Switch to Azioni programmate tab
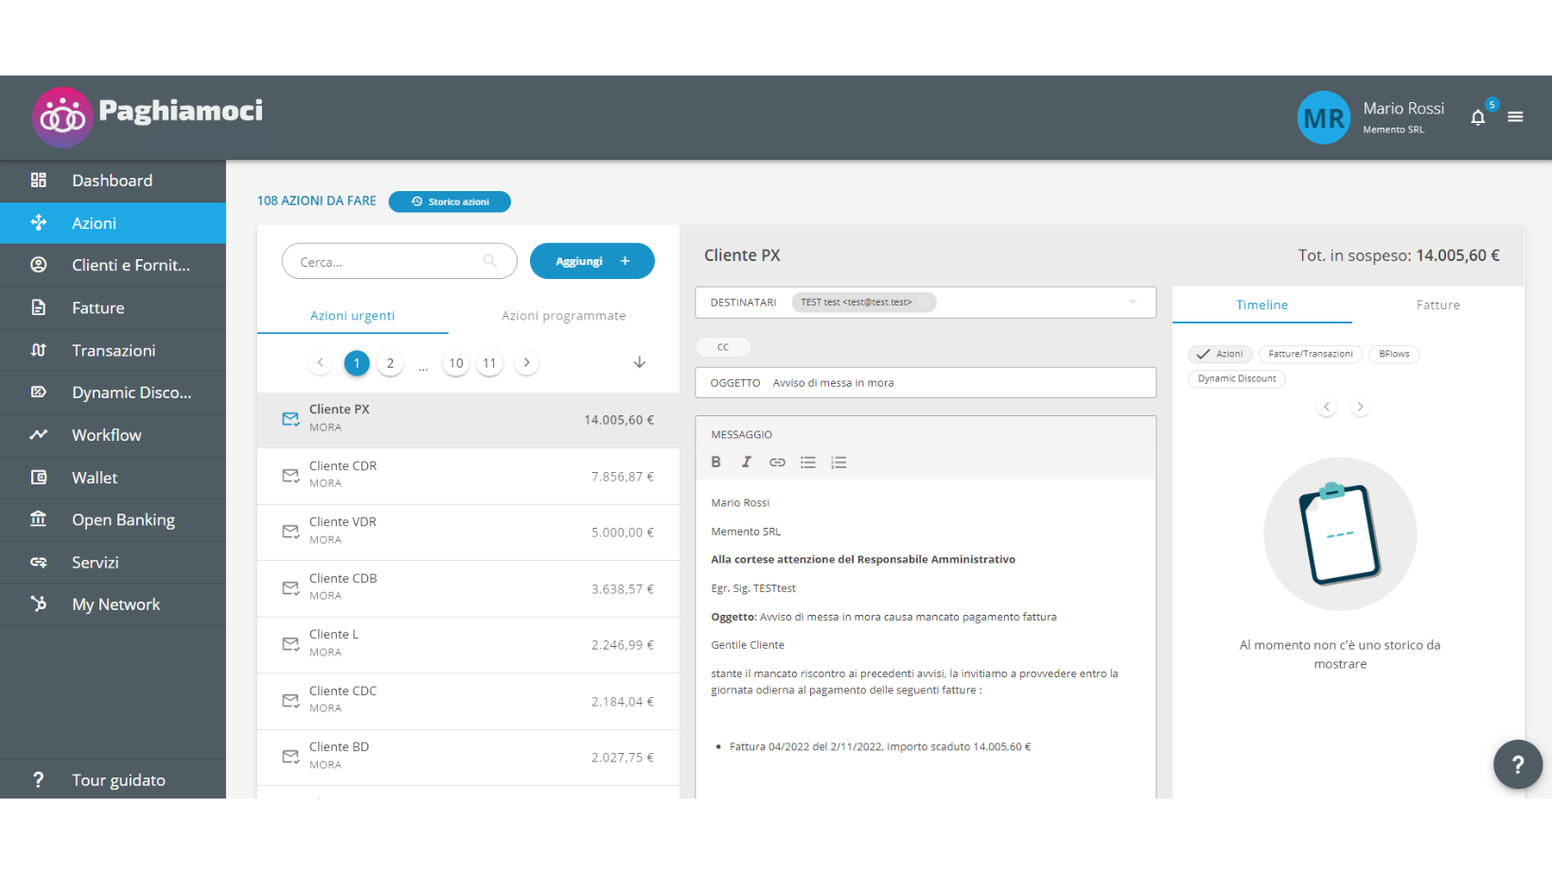 tap(563, 316)
